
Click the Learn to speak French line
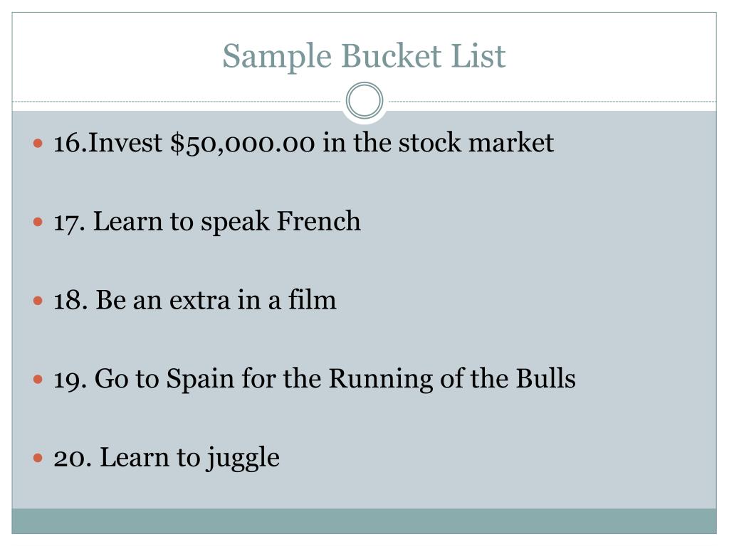pos(207,222)
